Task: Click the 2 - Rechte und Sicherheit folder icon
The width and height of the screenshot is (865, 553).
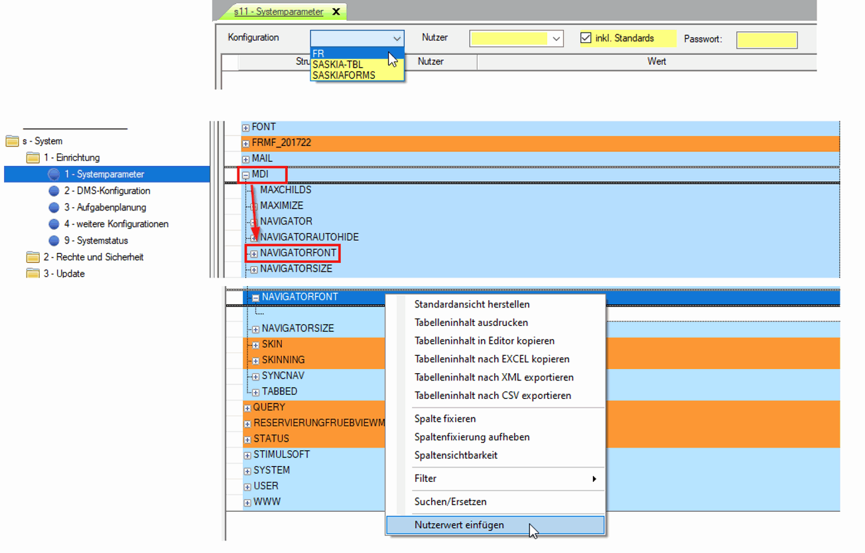Action: (x=33, y=258)
